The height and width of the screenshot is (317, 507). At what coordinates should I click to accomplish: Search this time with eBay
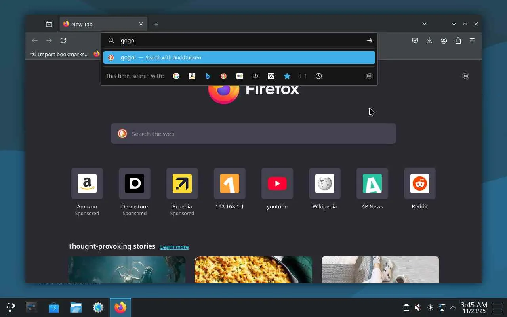[x=240, y=76]
